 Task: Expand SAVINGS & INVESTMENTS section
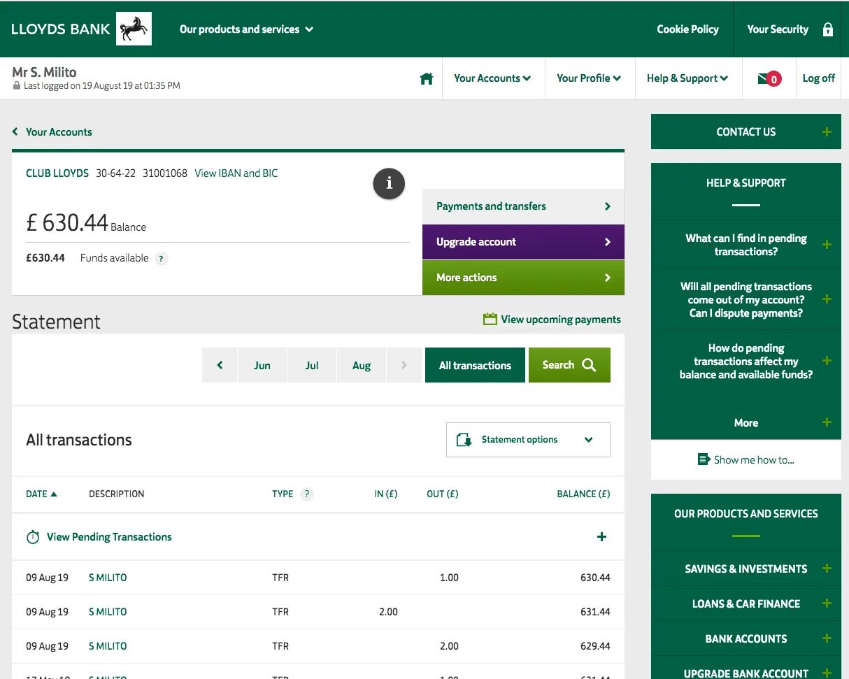point(746,569)
